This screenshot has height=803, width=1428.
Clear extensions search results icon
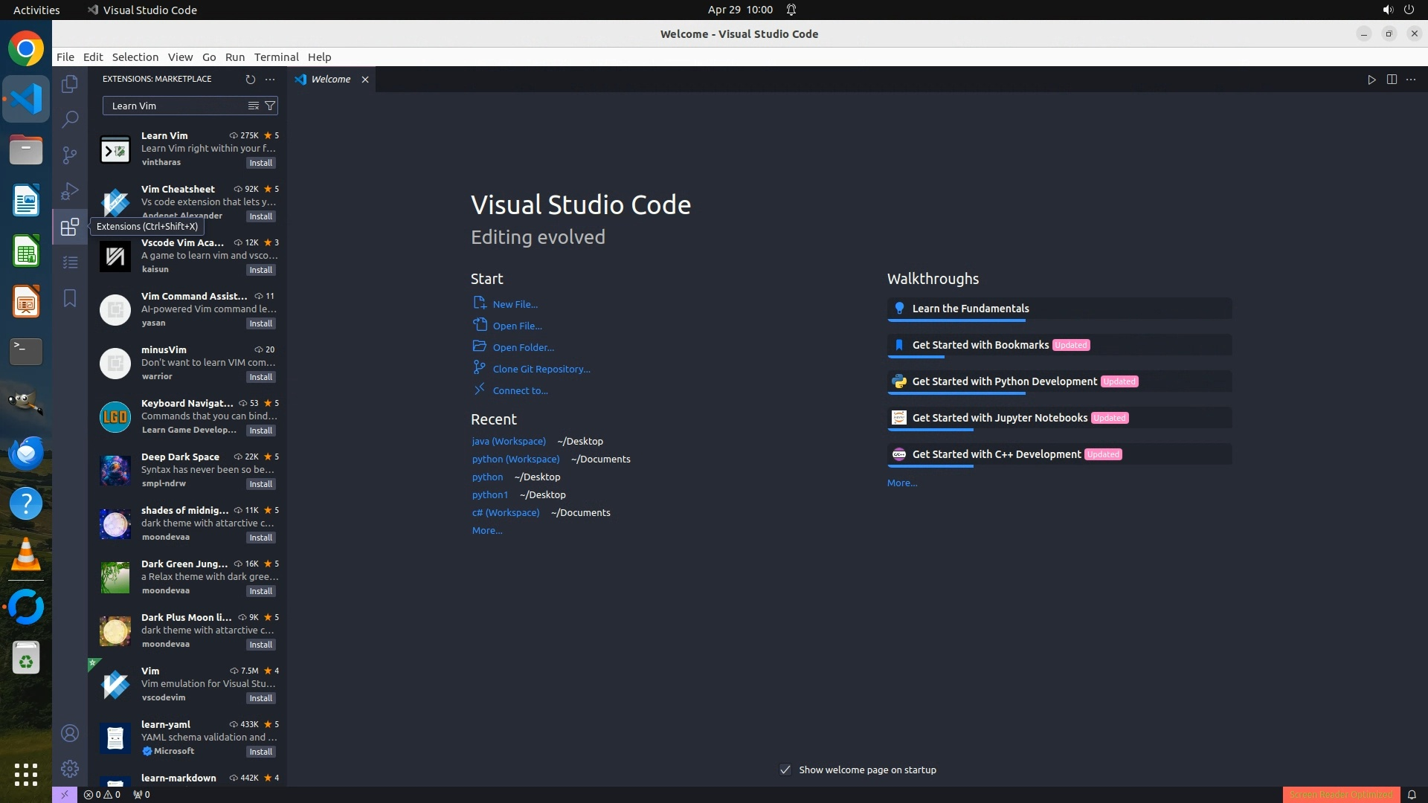(x=254, y=106)
